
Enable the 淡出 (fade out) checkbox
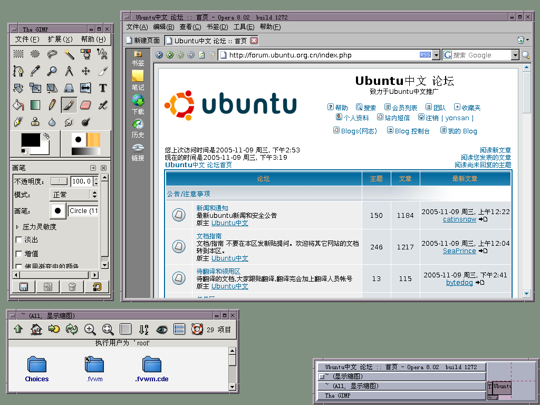[x=19, y=240]
